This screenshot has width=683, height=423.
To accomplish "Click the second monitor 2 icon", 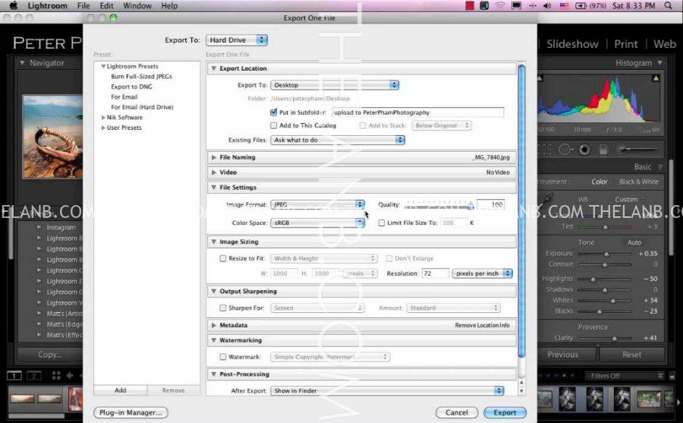I will tap(33, 375).
